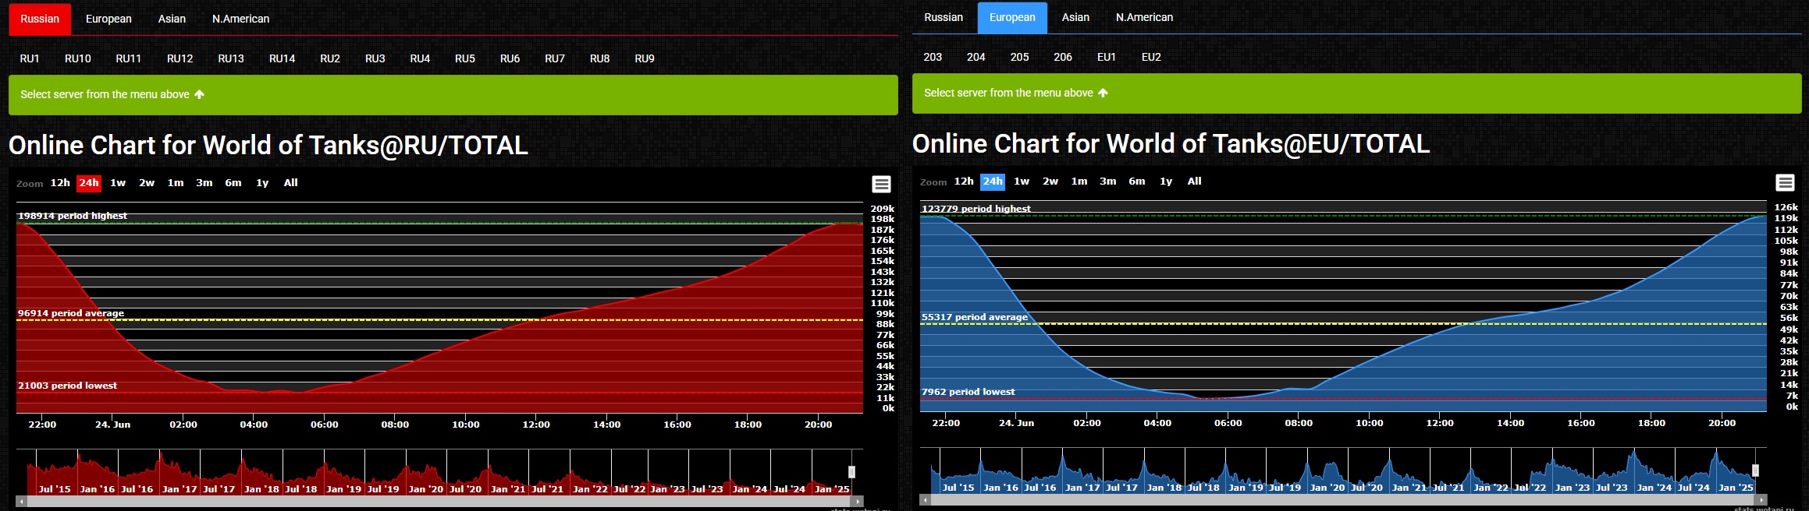Set EU chart zoom to 3m
Viewport: 1809px width, 511px height.
click(1108, 181)
